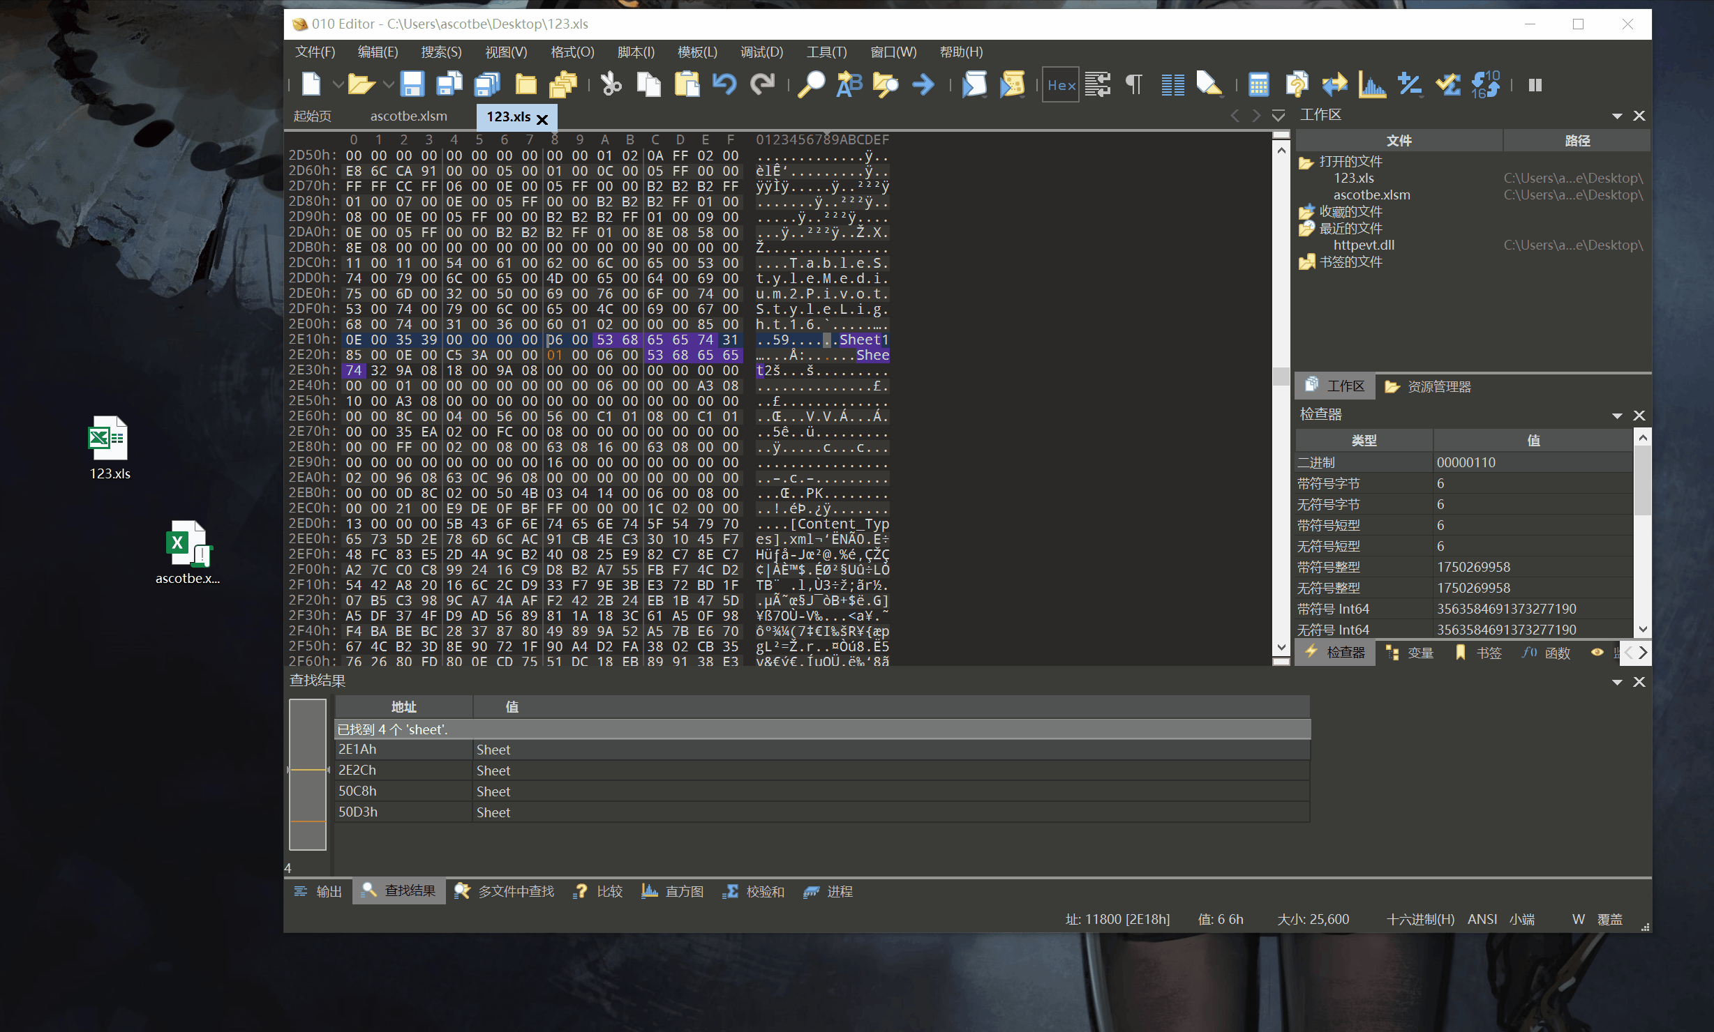Open Find with the magnifier icon
The image size is (1714, 1032).
[811, 84]
